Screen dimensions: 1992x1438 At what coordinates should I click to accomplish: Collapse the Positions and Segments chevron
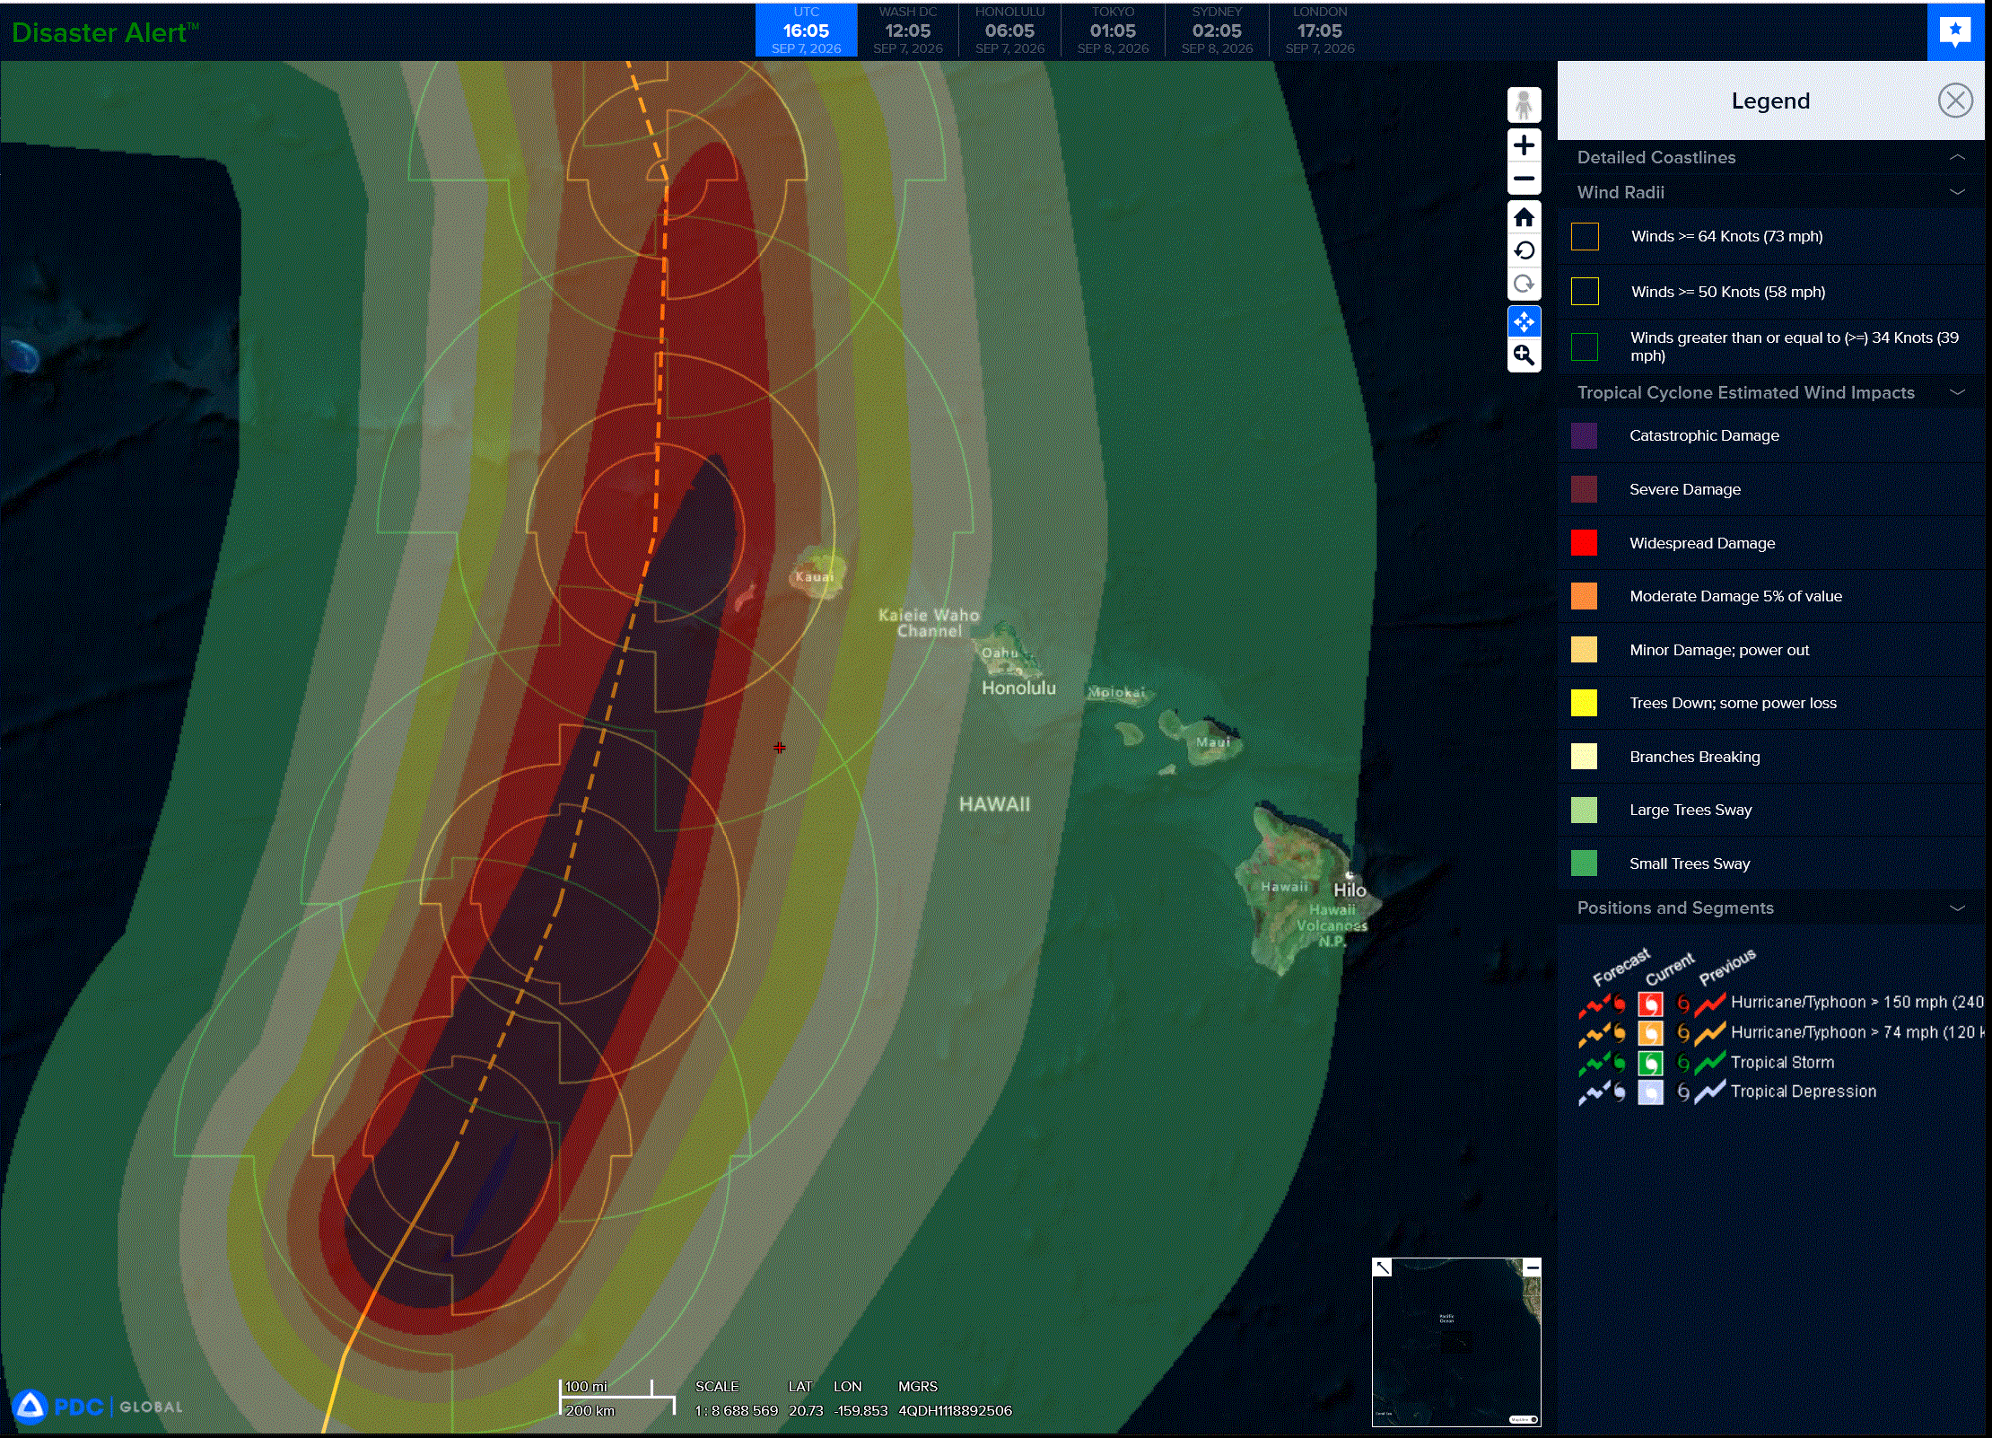pyautogui.click(x=1957, y=908)
